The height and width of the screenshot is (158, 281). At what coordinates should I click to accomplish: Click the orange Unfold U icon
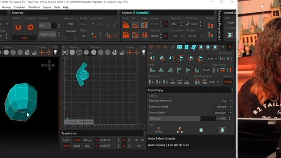click(x=18, y=27)
